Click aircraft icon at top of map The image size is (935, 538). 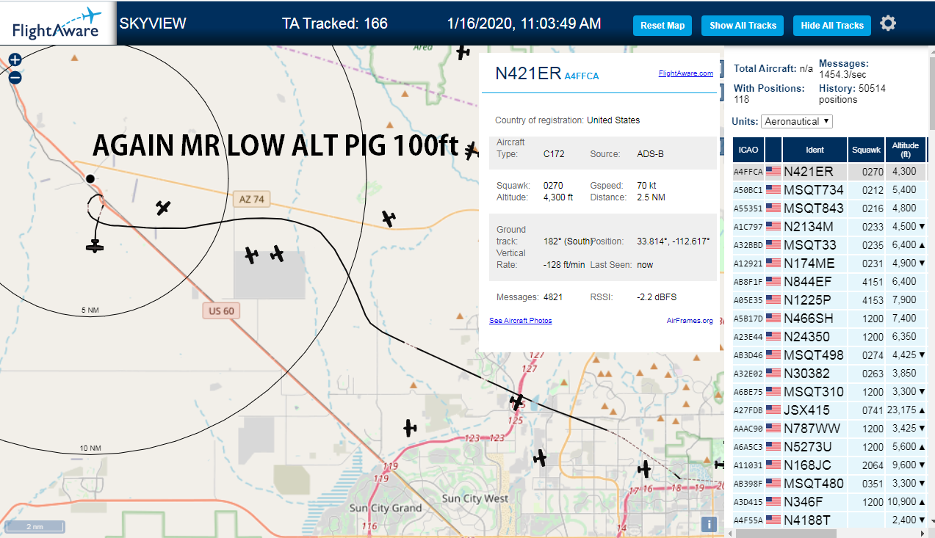click(x=462, y=51)
